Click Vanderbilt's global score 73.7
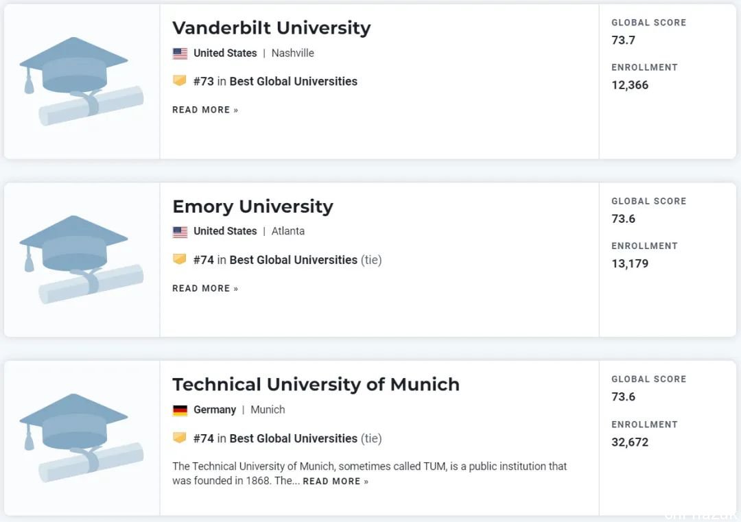 (623, 40)
